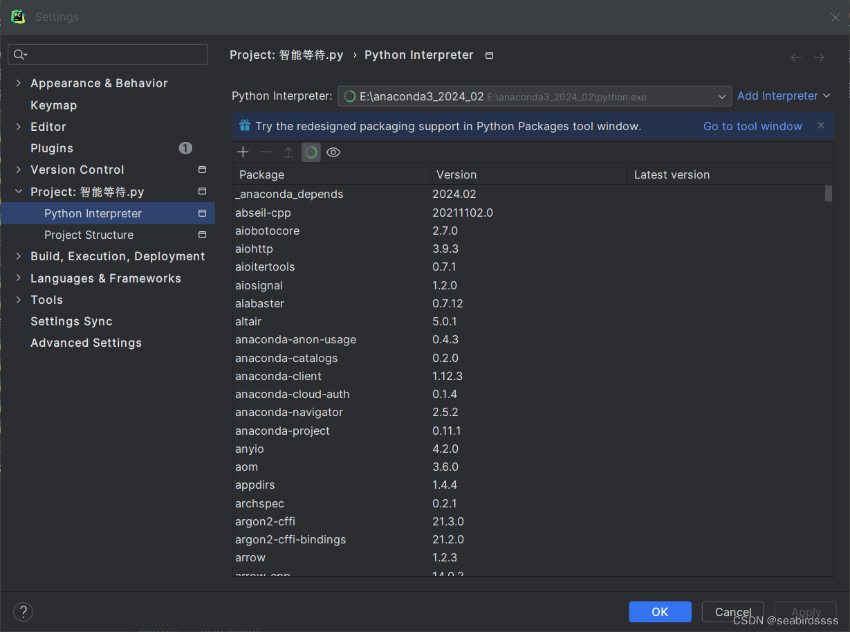Select the _anaconda_depends package row
The height and width of the screenshot is (632, 850).
528,195
